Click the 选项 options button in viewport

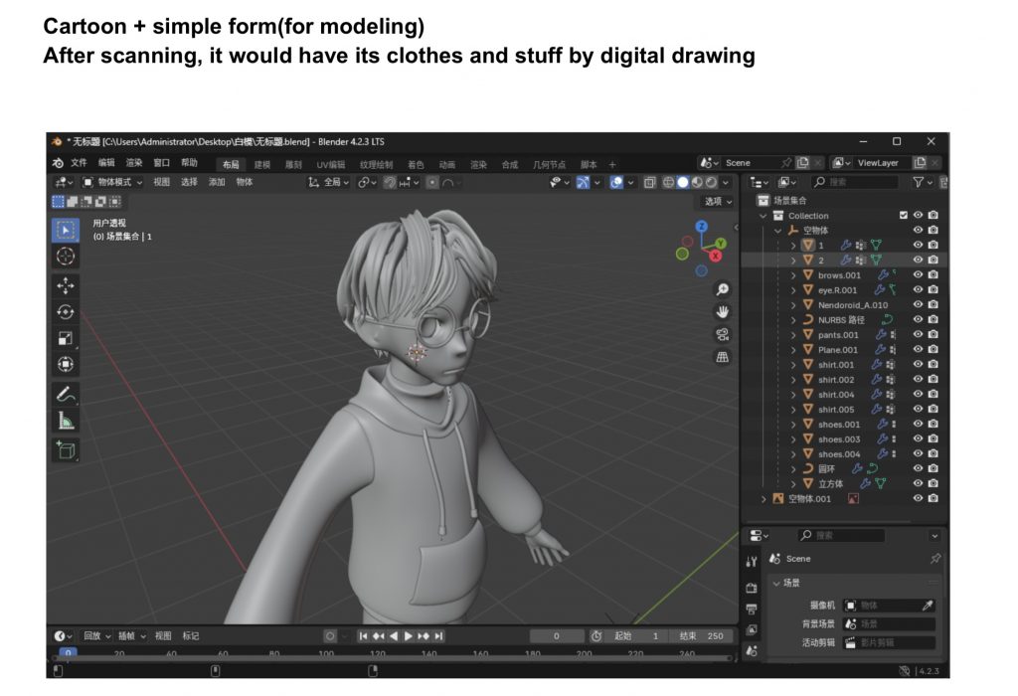tap(716, 201)
